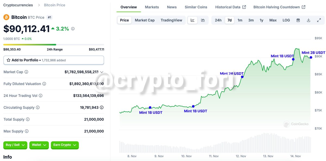Open the Historical Data tab
Viewport: 326px width, 161px height.
click(230, 7)
